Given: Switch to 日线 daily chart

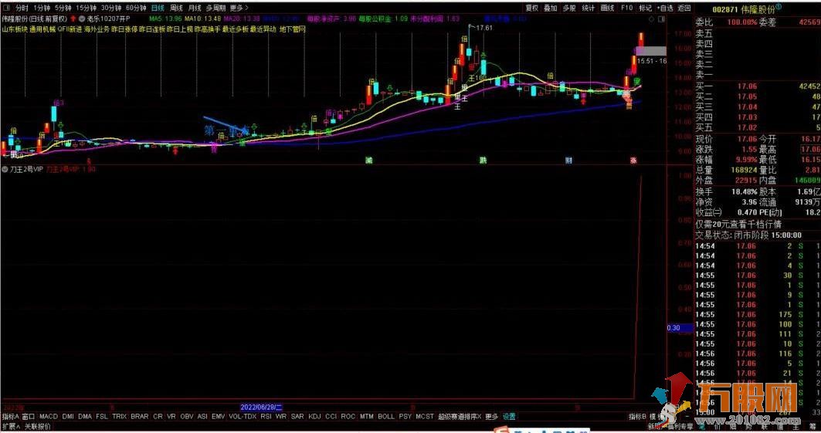Looking at the screenshot, I should coord(158,8).
